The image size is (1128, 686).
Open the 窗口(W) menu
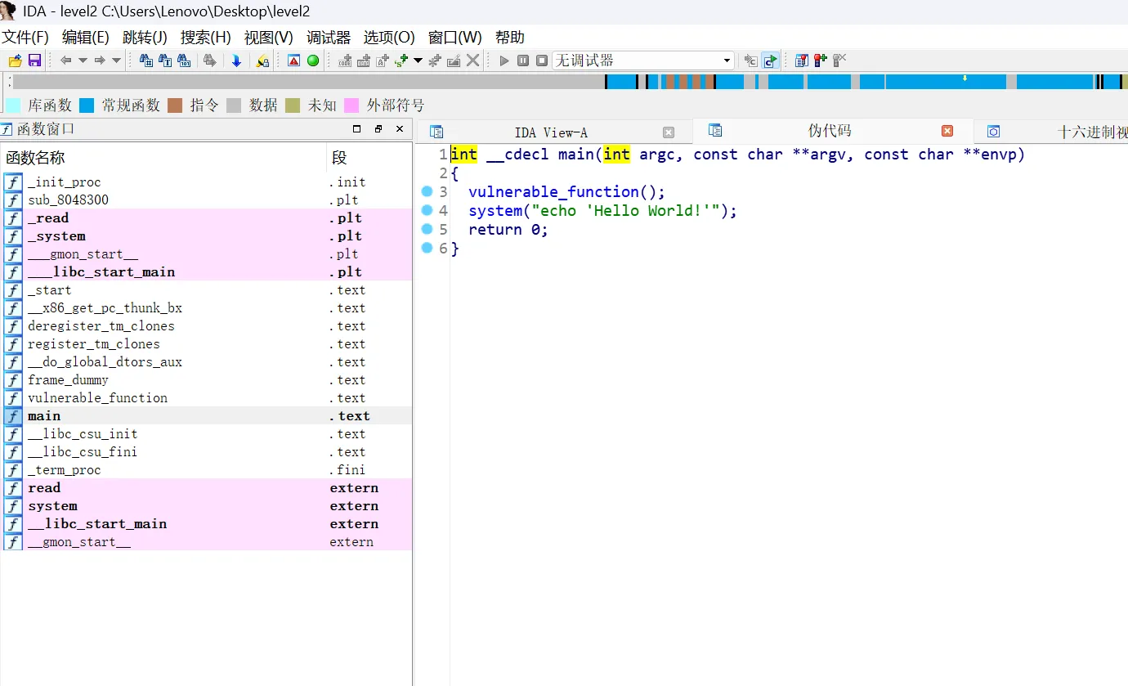point(455,38)
